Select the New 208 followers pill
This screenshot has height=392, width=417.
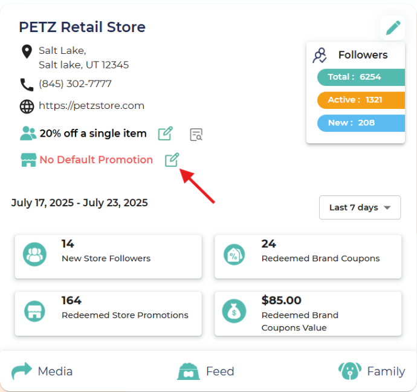[x=360, y=123]
